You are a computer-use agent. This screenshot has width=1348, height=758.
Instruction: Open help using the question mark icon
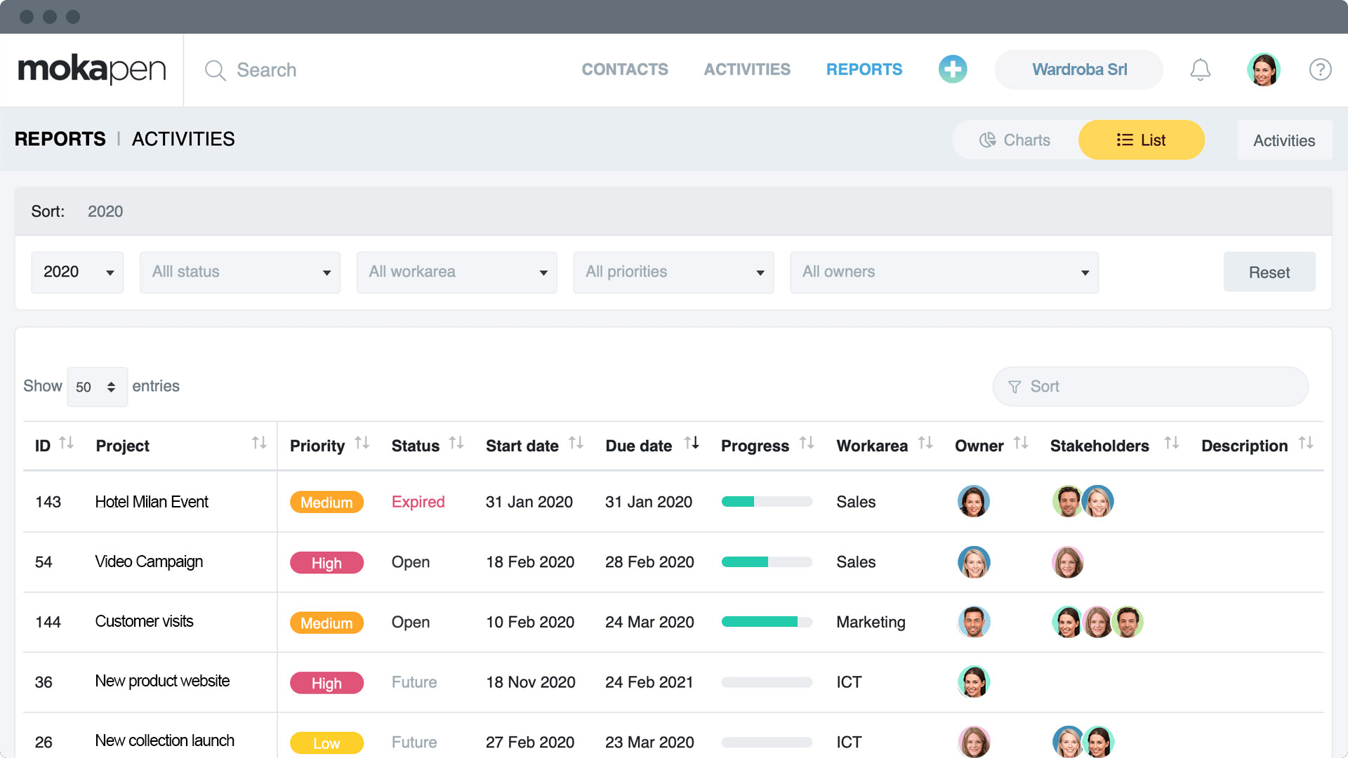coord(1320,69)
